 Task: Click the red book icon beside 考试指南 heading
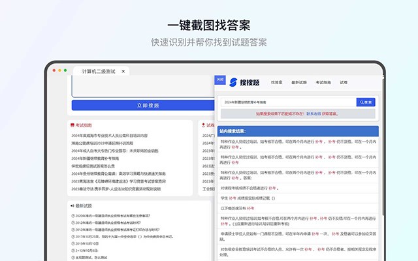72,125
